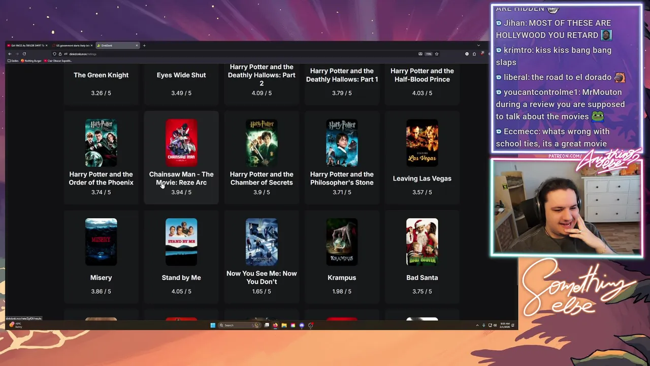This screenshot has width=650, height=366.
Task: Open Firefox from the taskbar
Action: [275, 325]
